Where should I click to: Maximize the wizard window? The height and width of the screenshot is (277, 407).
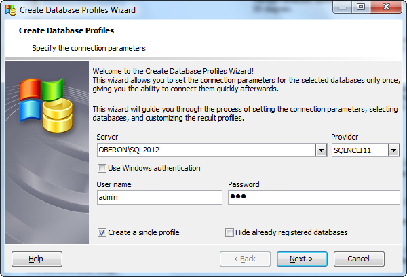361,7
